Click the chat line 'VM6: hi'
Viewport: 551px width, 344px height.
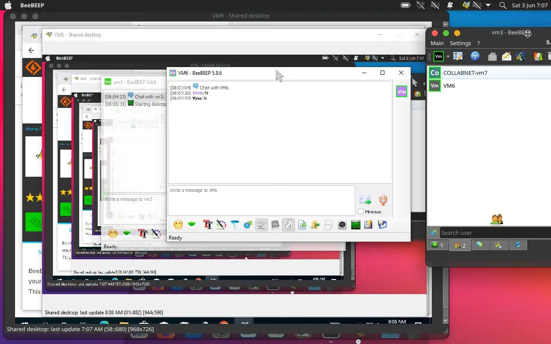tap(189, 93)
